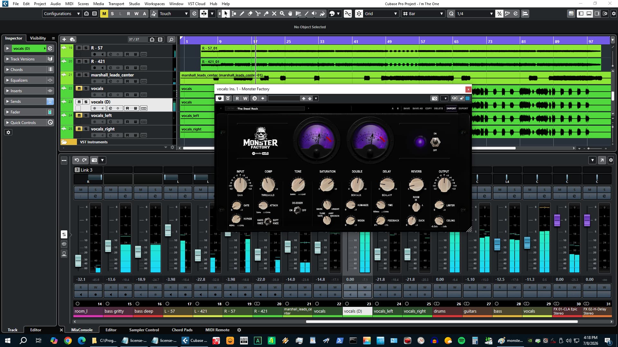Click the bass gritty channel fader
Viewport: 618px width, 347px height.
108,246
